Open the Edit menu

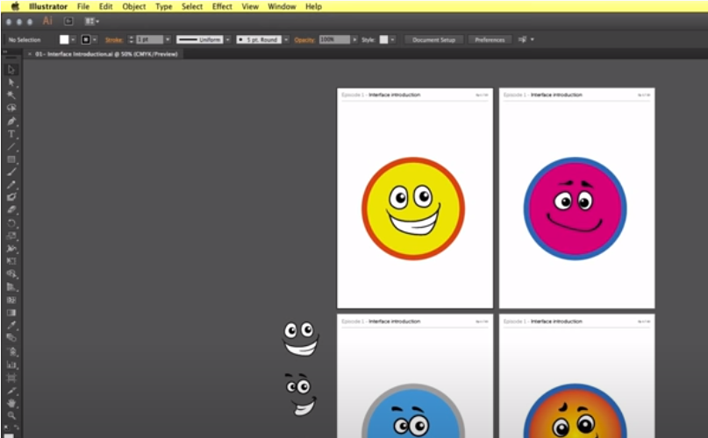[x=105, y=6]
